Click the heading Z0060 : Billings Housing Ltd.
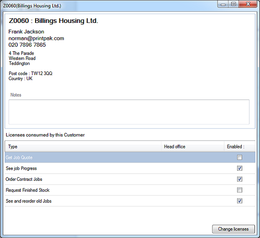This screenshot has height=238, width=260. point(53,21)
